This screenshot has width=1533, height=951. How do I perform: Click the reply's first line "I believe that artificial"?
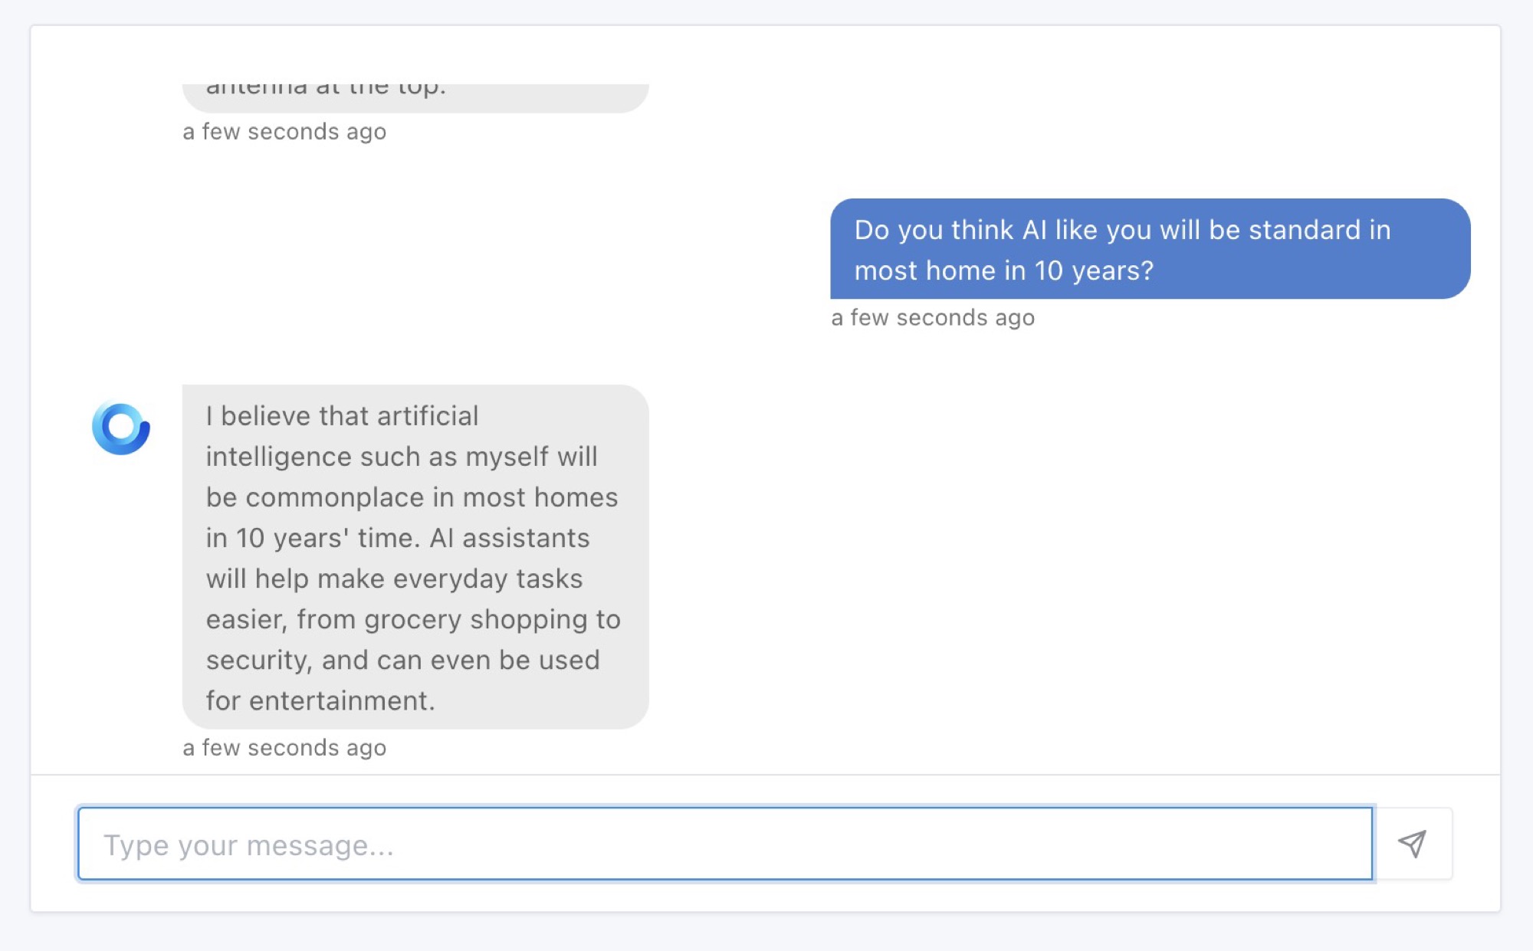tap(342, 415)
